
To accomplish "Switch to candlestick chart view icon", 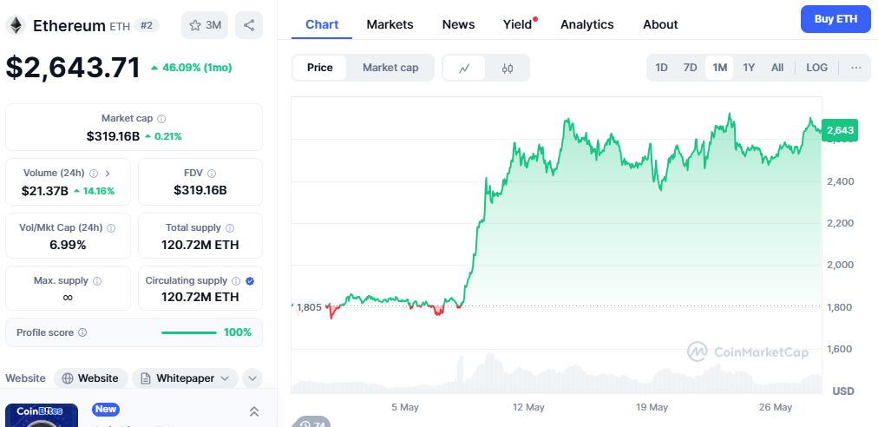I will [x=508, y=68].
